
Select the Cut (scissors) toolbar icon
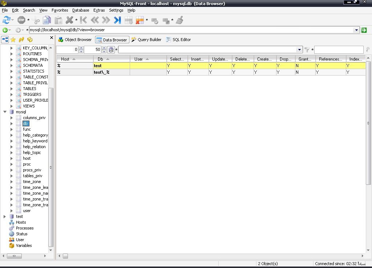35,20
